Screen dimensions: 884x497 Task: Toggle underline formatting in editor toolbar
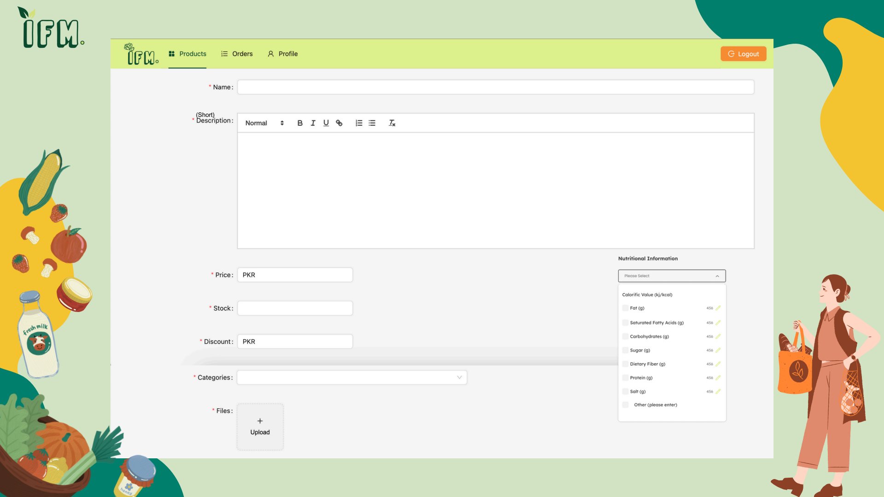click(326, 123)
